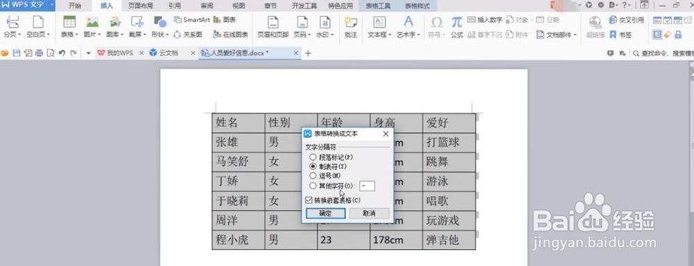Insert a SmartArt graphic
Image resolution: width=694 pixels, height=266 pixels.
point(192,20)
